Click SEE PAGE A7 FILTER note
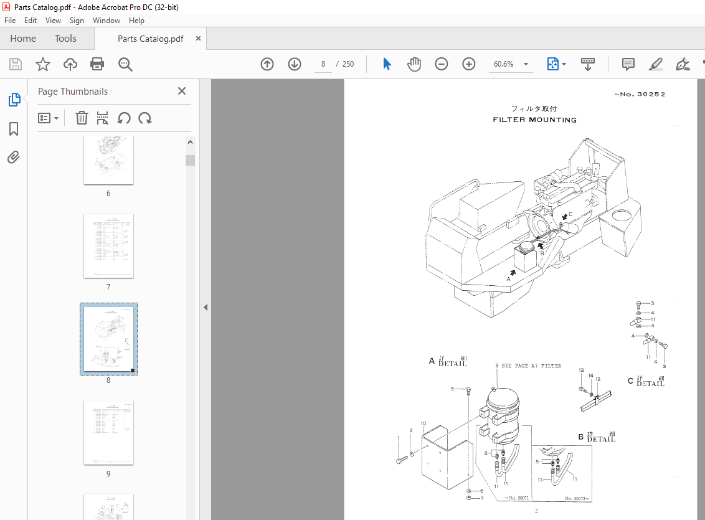This screenshot has height=520, width=705. pyautogui.click(x=531, y=366)
